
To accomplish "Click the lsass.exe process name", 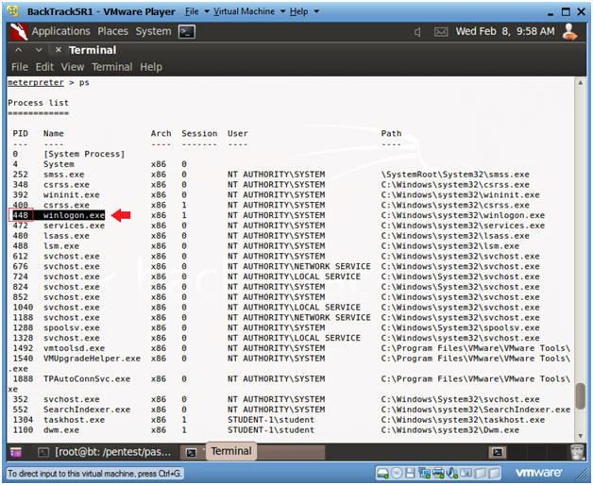I will coord(66,236).
